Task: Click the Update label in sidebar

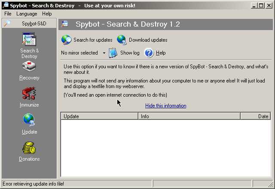Action: click(29, 132)
